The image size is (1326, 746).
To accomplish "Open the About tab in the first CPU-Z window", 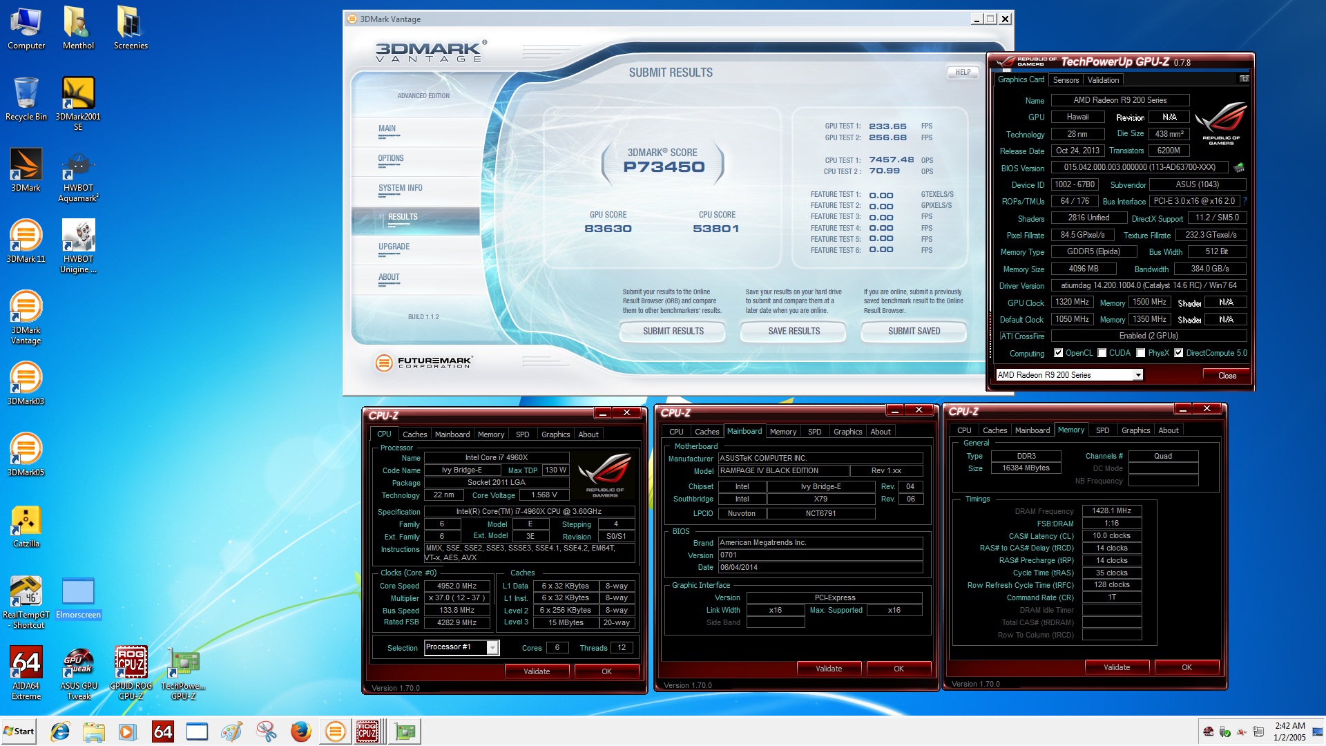I will point(588,434).
